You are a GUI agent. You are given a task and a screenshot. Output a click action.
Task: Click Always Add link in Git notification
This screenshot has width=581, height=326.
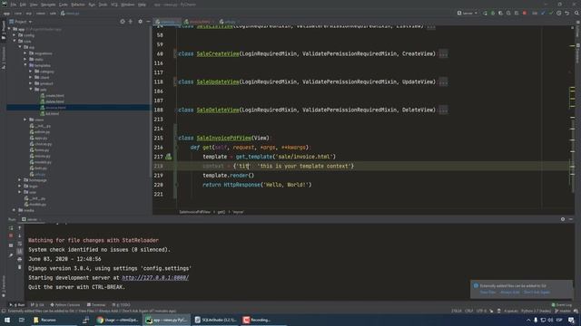pos(509,292)
